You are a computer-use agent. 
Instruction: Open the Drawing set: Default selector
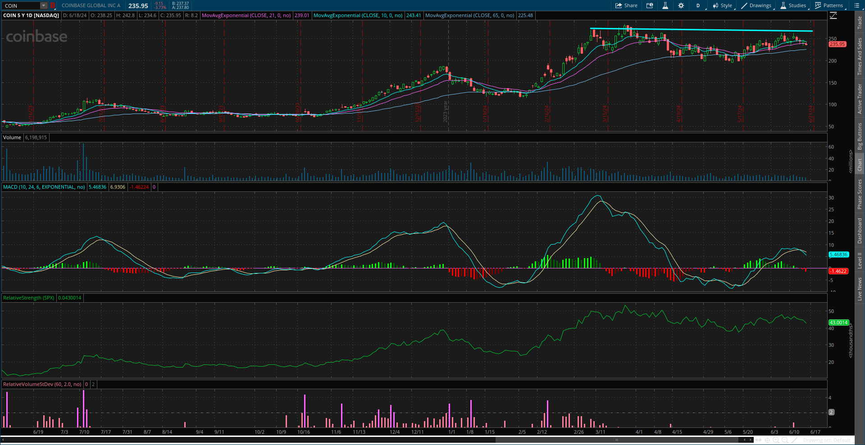pyautogui.click(x=827, y=440)
